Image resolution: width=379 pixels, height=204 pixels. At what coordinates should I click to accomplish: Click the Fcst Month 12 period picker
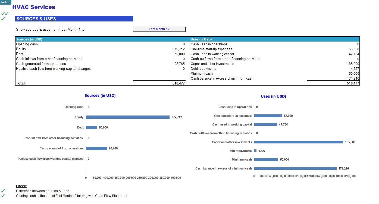coord(159,29)
